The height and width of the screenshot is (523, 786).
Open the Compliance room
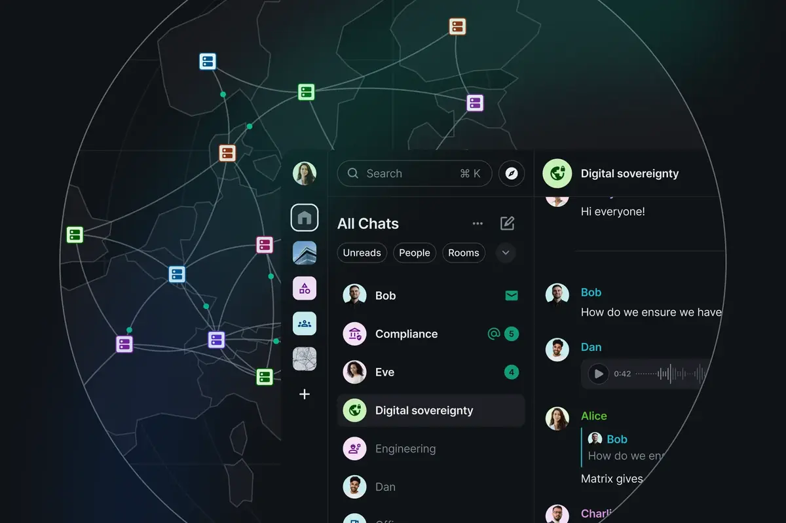431,334
